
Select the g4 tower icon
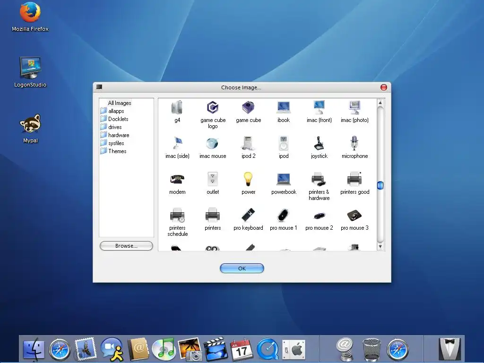[x=177, y=108]
